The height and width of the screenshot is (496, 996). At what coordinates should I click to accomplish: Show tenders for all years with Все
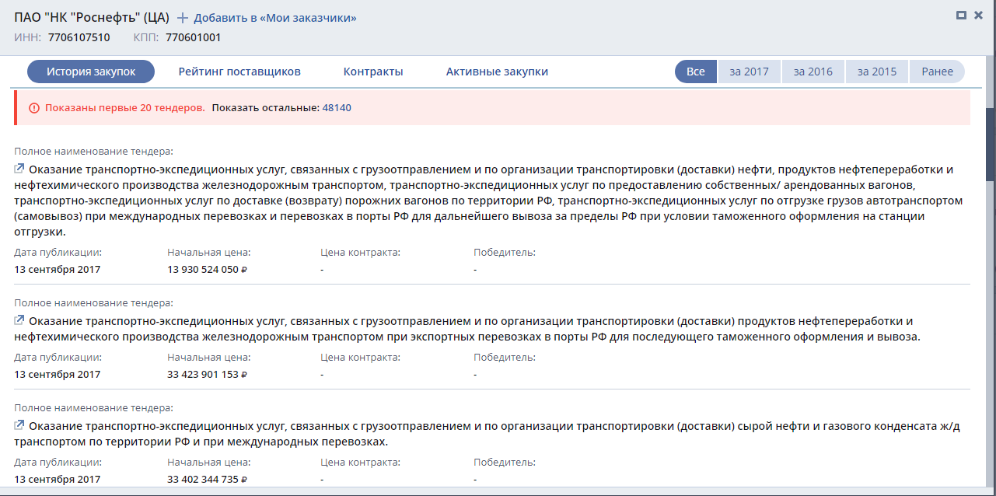coord(696,72)
